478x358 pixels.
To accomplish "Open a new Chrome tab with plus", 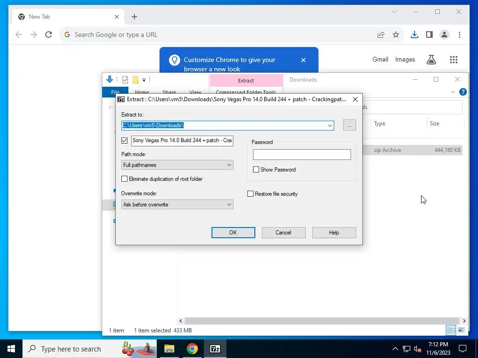I will 134,17.
